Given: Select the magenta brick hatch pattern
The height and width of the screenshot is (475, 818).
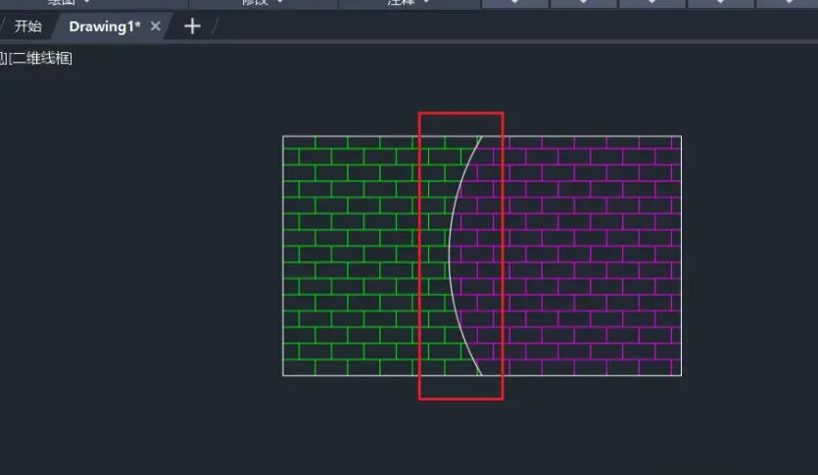Looking at the screenshot, I should (590, 256).
